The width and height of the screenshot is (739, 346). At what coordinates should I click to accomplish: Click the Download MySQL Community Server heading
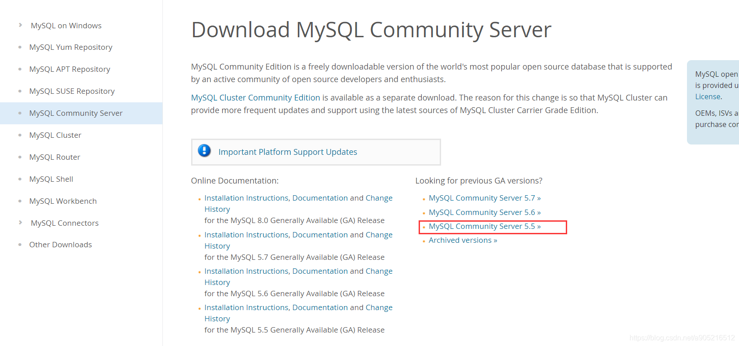coord(371,30)
